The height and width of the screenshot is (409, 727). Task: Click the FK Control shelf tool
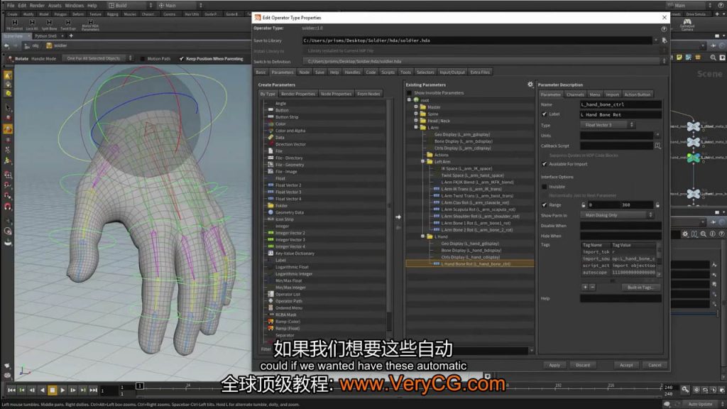14,25
